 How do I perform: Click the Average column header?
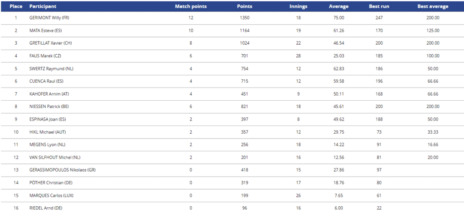[338, 6]
